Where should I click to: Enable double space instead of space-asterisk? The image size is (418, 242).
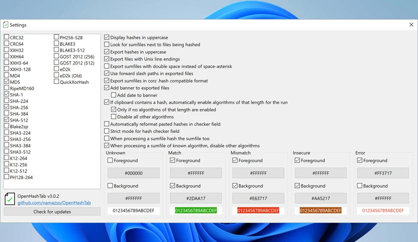pos(106,66)
